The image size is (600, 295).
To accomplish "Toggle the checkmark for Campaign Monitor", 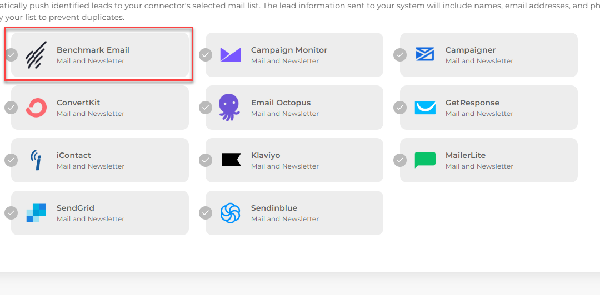I will pos(206,55).
